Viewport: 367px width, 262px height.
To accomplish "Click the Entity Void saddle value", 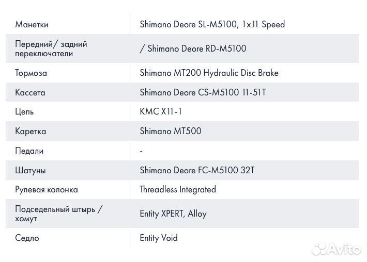I will 159,238.
